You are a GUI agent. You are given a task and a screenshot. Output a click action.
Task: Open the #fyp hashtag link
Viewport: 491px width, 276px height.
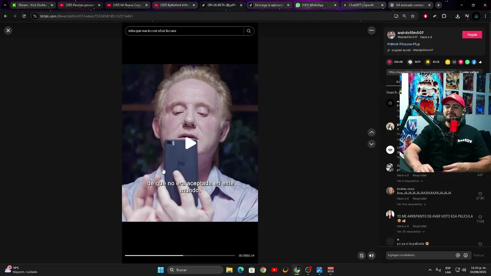point(416,44)
